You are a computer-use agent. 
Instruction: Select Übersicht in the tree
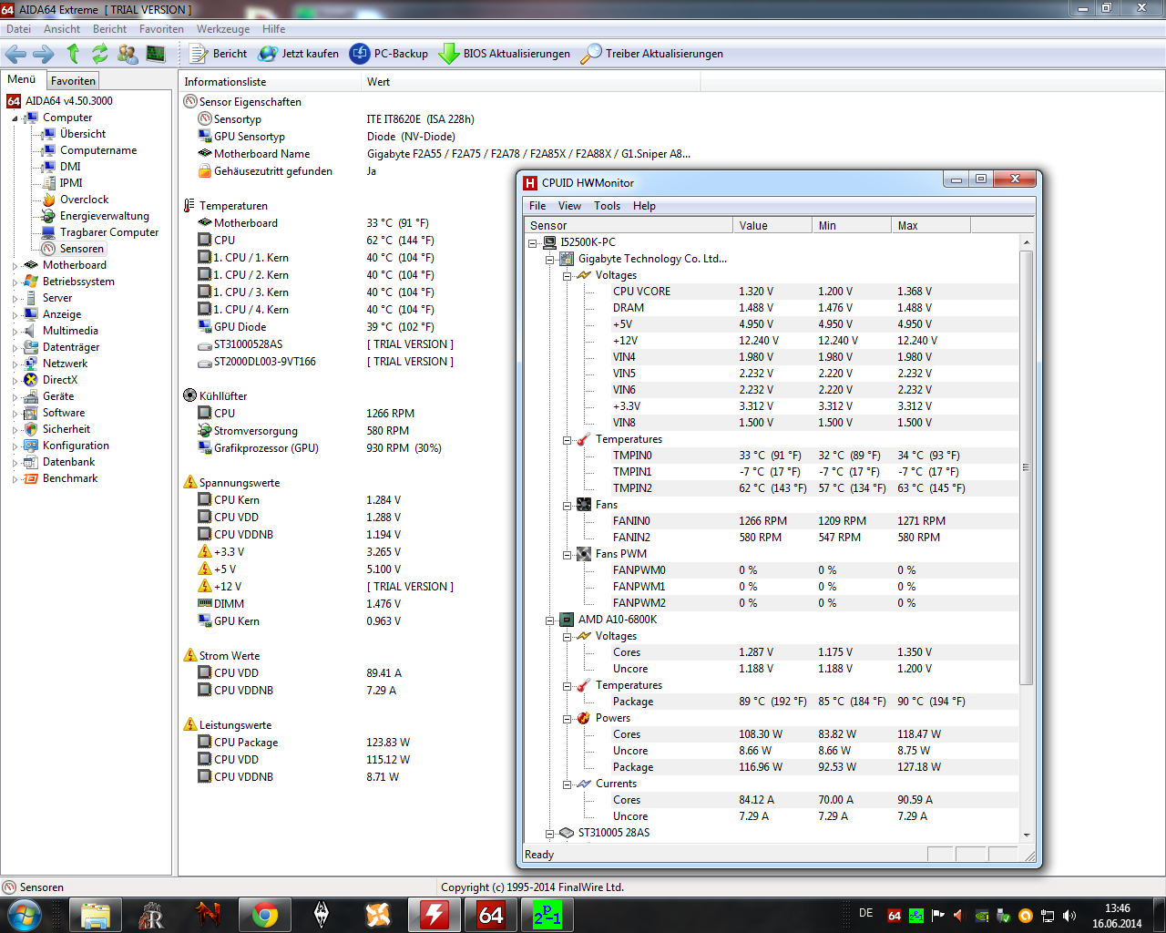(82, 134)
